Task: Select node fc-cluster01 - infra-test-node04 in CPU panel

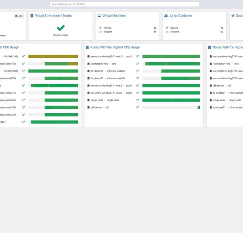Action: [108, 71]
